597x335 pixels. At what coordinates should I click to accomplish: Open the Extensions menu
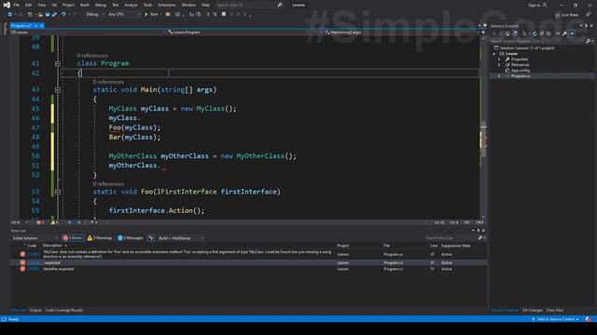click(x=167, y=5)
